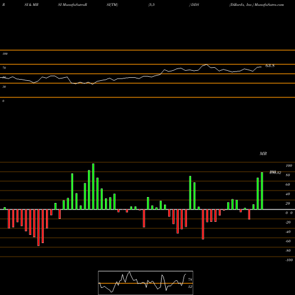Click the MR axis label "100"
Viewport: 295px width, 295px height.
[x=289, y=166]
